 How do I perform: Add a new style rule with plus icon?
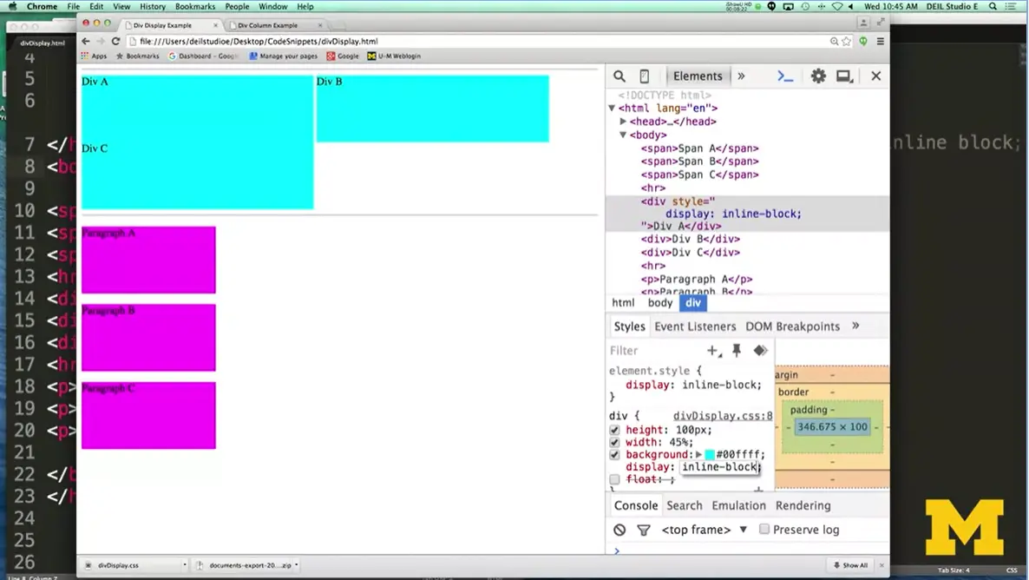[x=711, y=351]
